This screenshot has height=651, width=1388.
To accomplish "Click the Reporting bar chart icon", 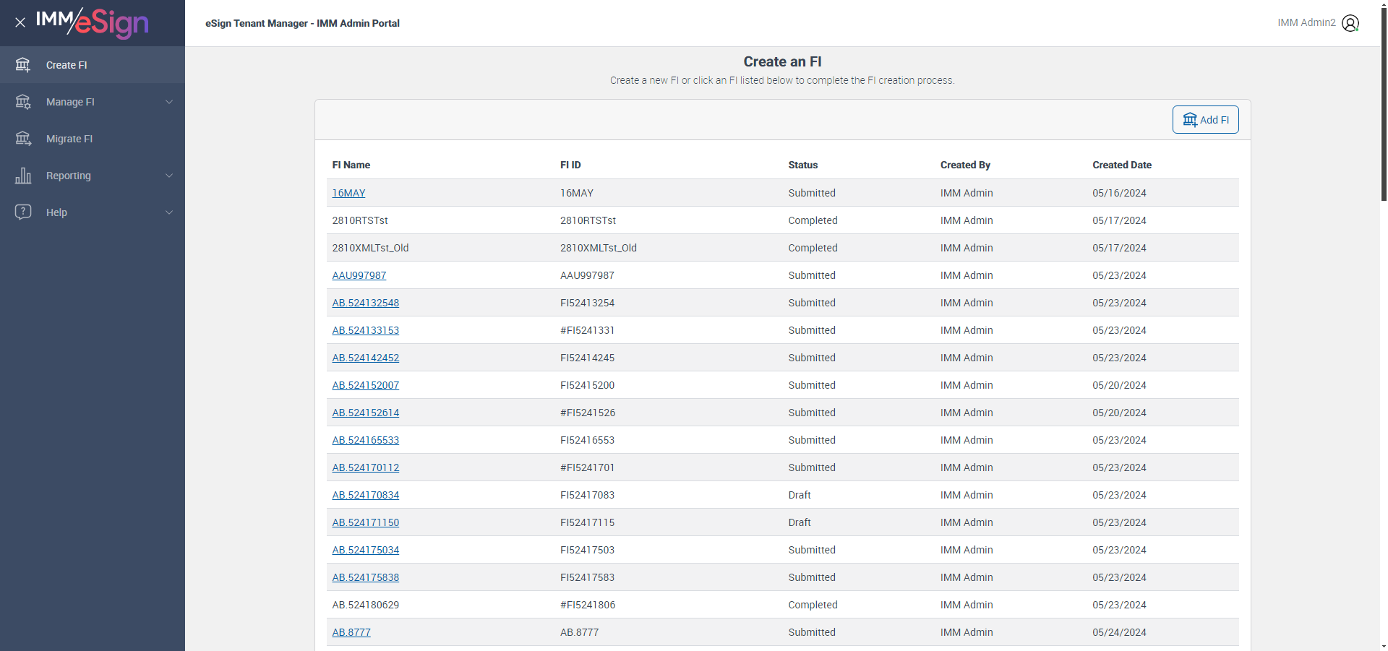I will click(23, 176).
